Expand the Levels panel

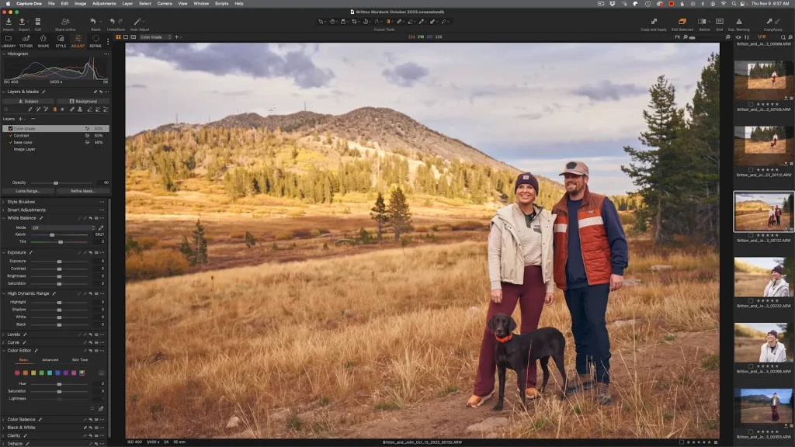pyautogui.click(x=4, y=334)
